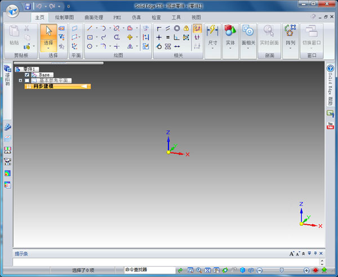Apply the Symmetric relationship
The image size is (338, 277).
click(168, 46)
